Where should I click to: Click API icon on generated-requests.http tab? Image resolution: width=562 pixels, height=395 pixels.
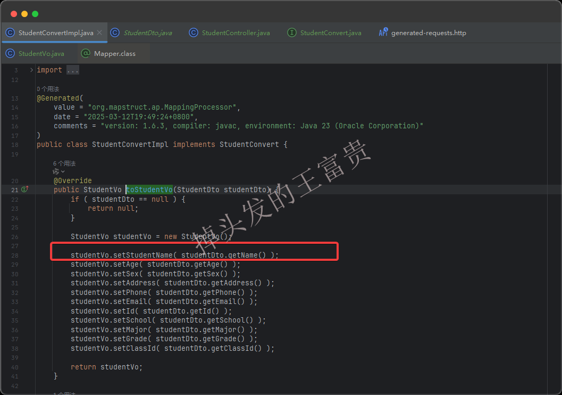(383, 32)
